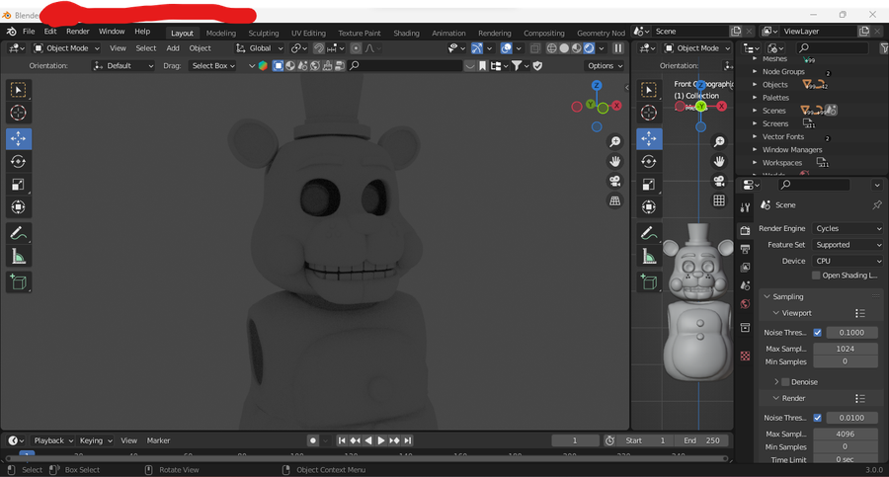Open the timeline Playback menu
The width and height of the screenshot is (889, 477).
[53, 440]
